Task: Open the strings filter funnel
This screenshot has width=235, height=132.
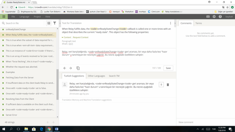Action: coord(55,23)
